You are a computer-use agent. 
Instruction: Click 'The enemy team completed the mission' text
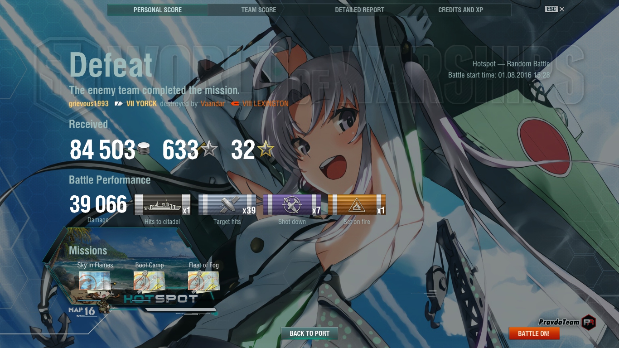tap(154, 90)
